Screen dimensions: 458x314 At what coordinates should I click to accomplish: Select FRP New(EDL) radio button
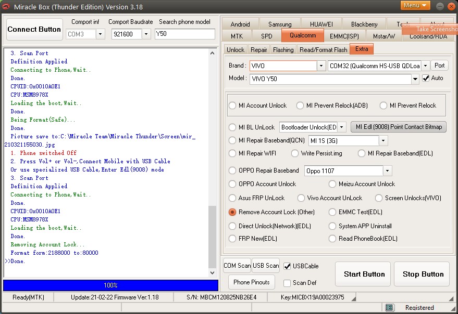click(232, 239)
